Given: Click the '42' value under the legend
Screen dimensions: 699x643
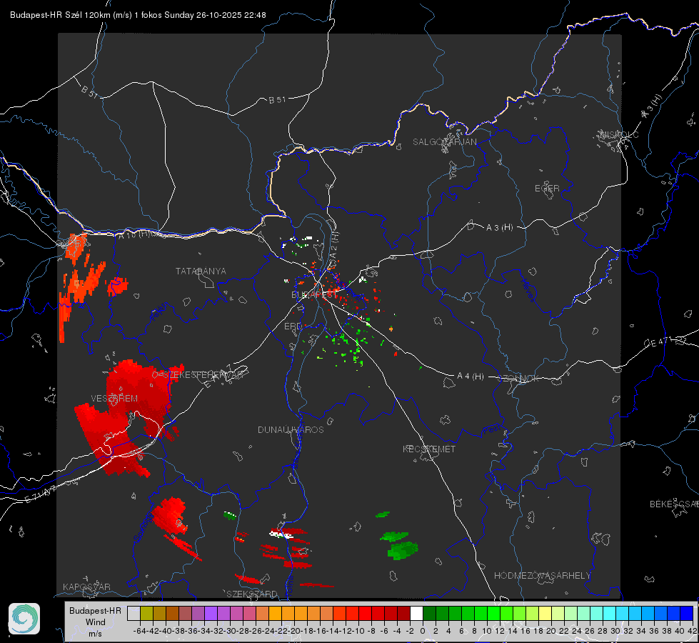Looking at the screenshot, I should point(693,631).
